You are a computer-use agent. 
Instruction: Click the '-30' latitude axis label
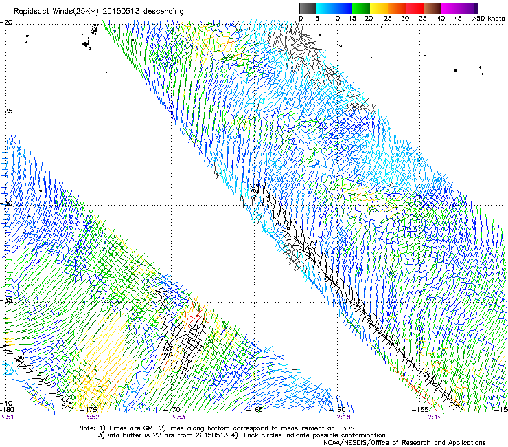(x=7, y=203)
